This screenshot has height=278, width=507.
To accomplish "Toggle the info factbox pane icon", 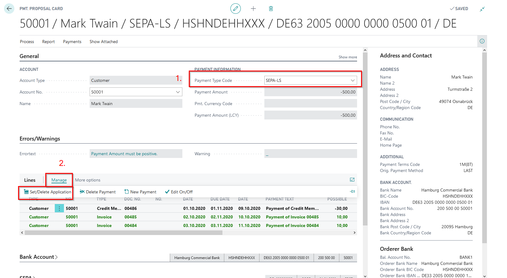I will [482, 41].
